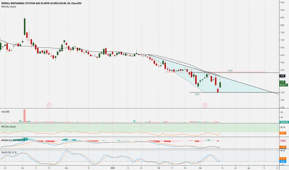Click the 6.00 price scale label
This screenshot has height=170, width=289.
click(282, 55)
